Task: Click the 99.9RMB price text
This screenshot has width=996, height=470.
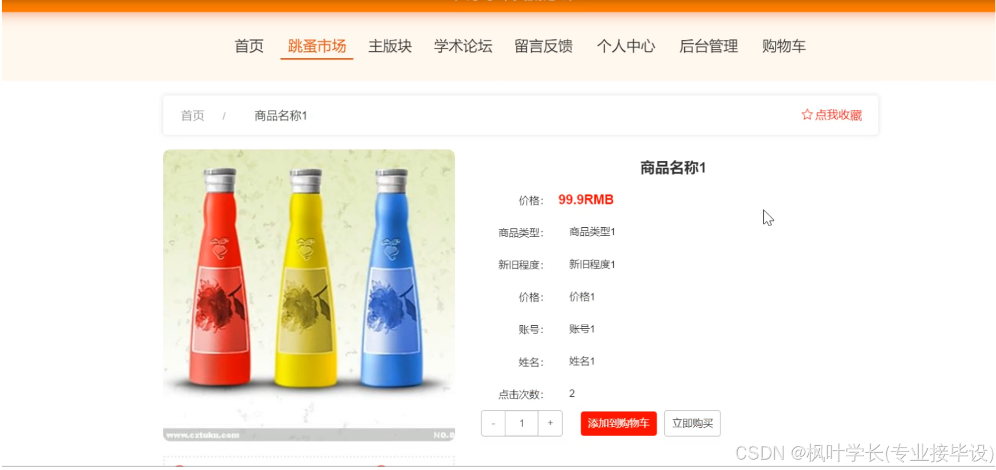Action: pos(585,200)
